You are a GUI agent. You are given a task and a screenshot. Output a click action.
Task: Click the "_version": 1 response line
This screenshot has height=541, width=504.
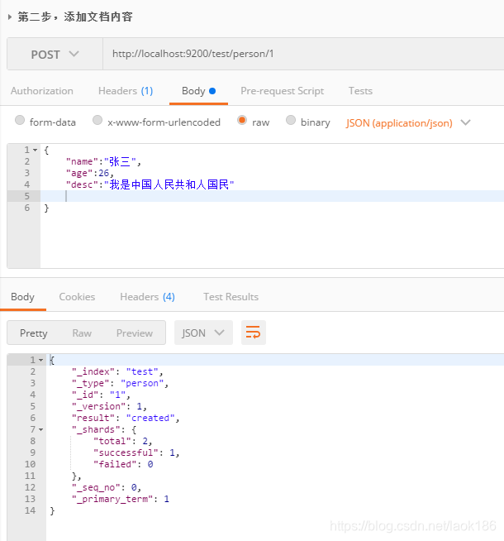(109, 406)
